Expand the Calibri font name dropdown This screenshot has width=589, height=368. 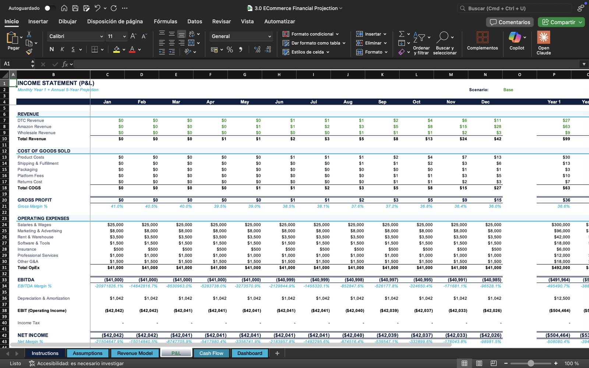[x=101, y=36]
